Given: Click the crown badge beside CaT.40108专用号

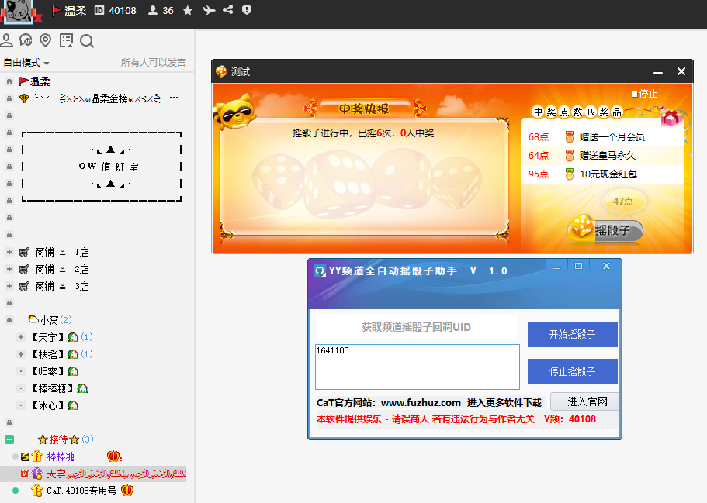Looking at the screenshot, I should (127, 490).
